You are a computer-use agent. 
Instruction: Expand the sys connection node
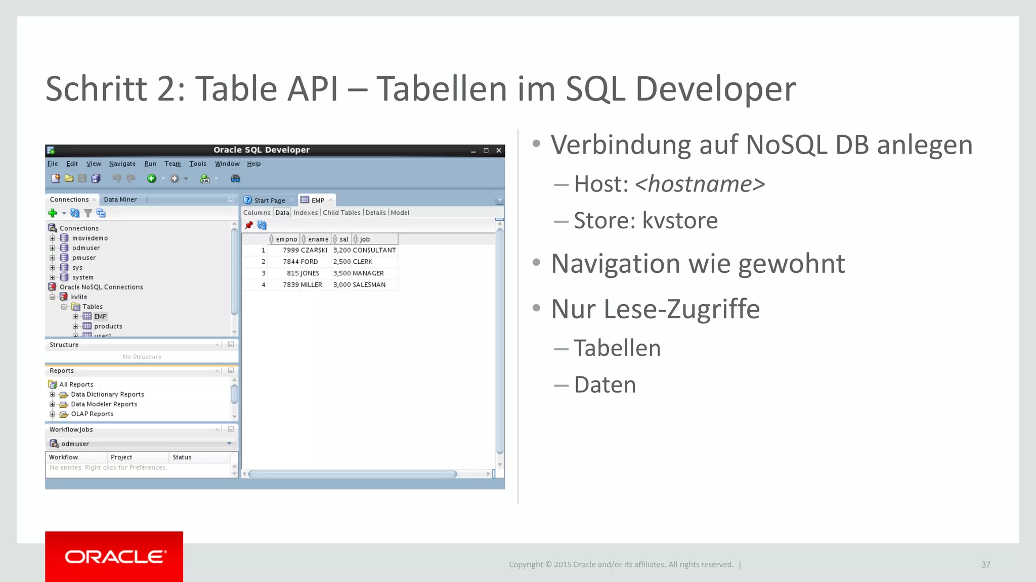(52, 267)
